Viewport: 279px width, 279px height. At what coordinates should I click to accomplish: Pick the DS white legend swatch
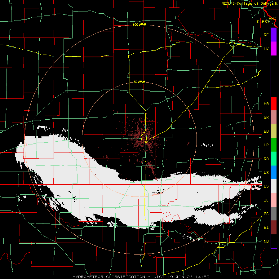274,186
